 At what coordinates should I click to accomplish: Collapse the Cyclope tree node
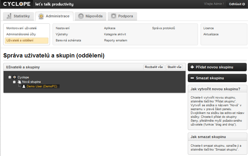point(10,77)
